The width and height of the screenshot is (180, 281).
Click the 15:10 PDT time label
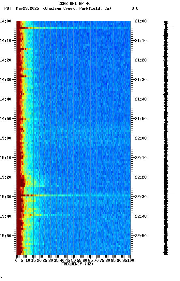[6, 158]
